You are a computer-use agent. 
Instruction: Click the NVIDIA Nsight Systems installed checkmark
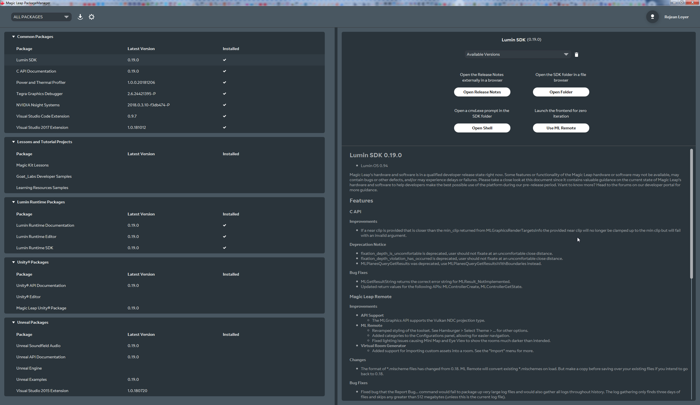225,105
